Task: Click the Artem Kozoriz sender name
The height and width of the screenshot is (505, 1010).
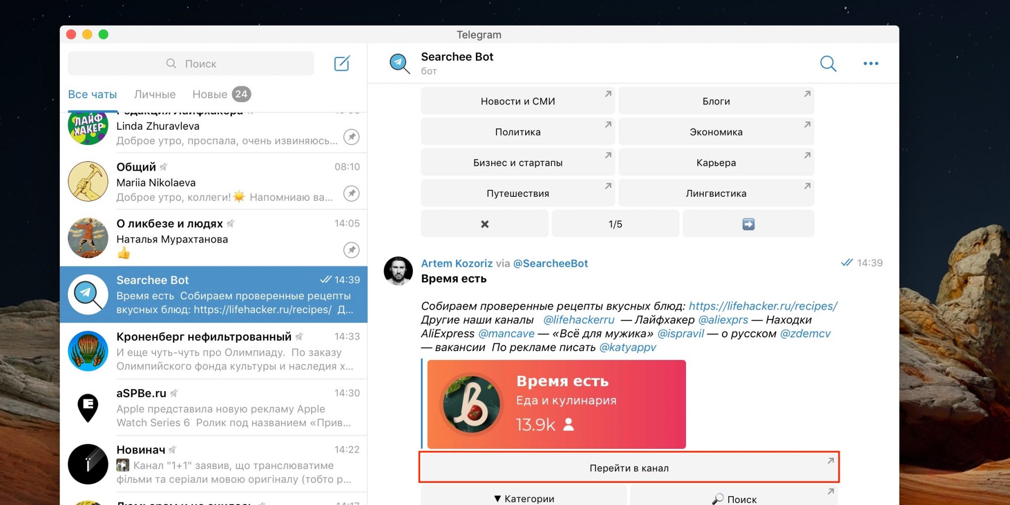Action: click(x=457, y=263)
